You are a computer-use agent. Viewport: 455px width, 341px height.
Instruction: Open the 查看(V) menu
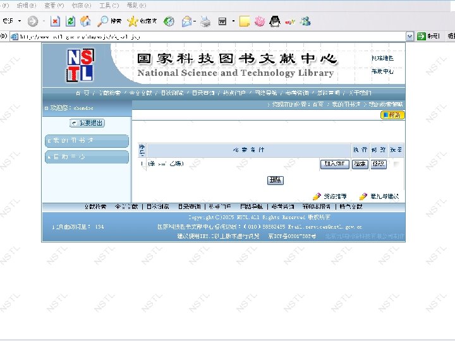click(54, 6)
